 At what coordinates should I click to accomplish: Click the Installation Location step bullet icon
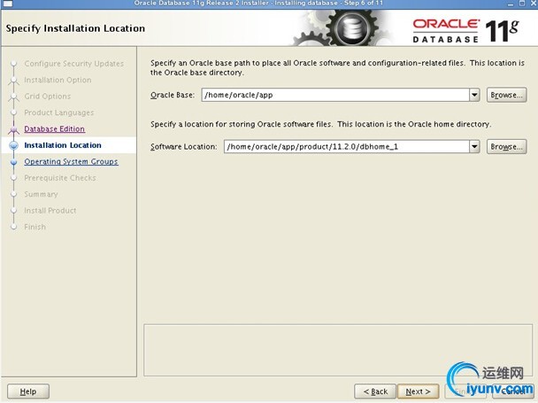point(14,145)
